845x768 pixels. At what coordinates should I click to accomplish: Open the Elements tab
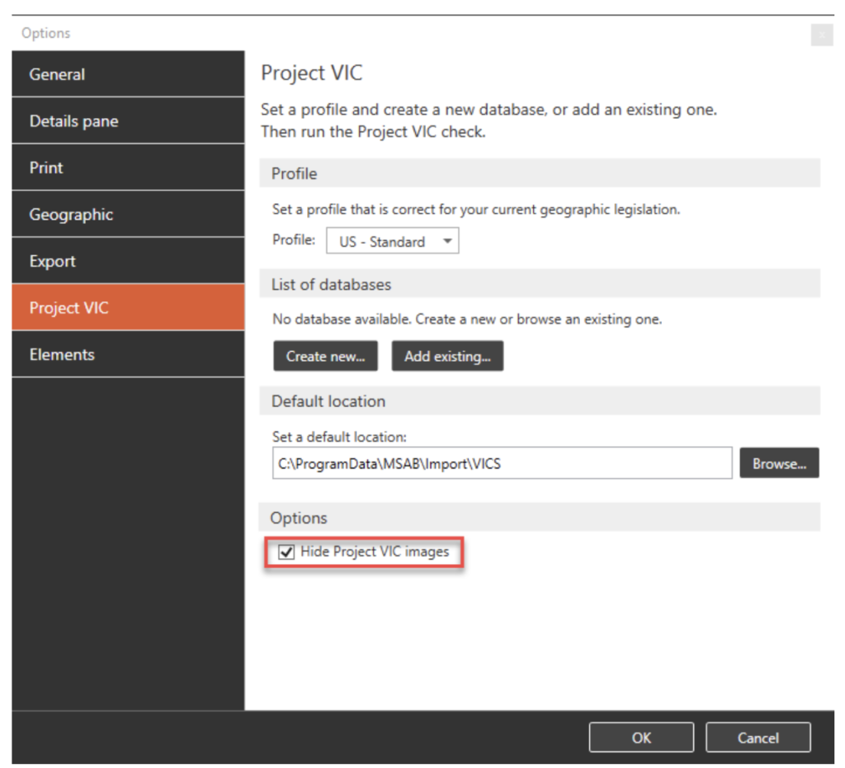point(128,354)
